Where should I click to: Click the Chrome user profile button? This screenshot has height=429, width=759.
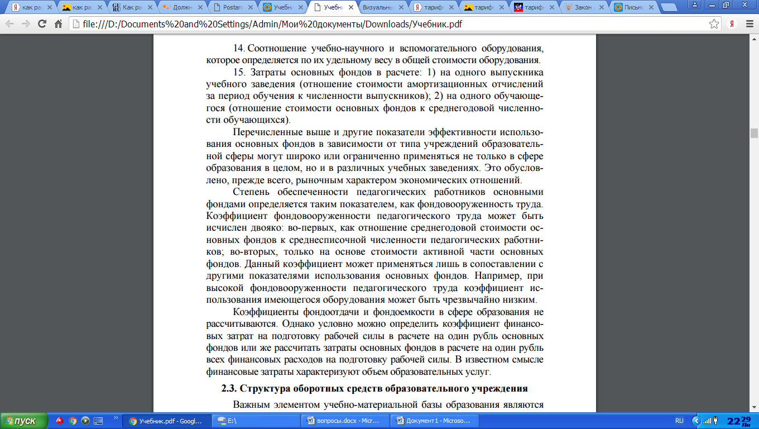click(x=695, y=4)
